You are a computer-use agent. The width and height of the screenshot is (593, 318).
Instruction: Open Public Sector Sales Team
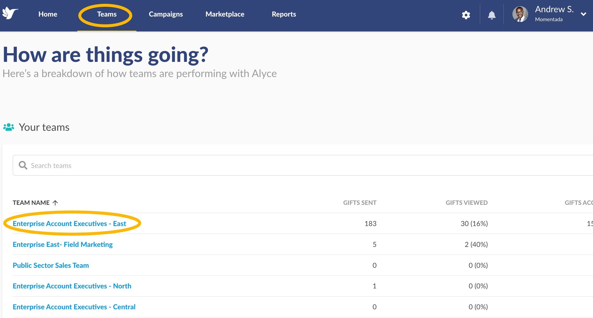tap(51, 265)
